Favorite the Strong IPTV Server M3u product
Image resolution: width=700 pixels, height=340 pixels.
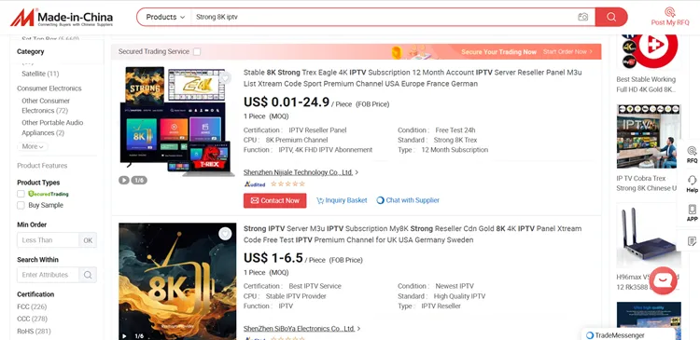pos(225,234)
